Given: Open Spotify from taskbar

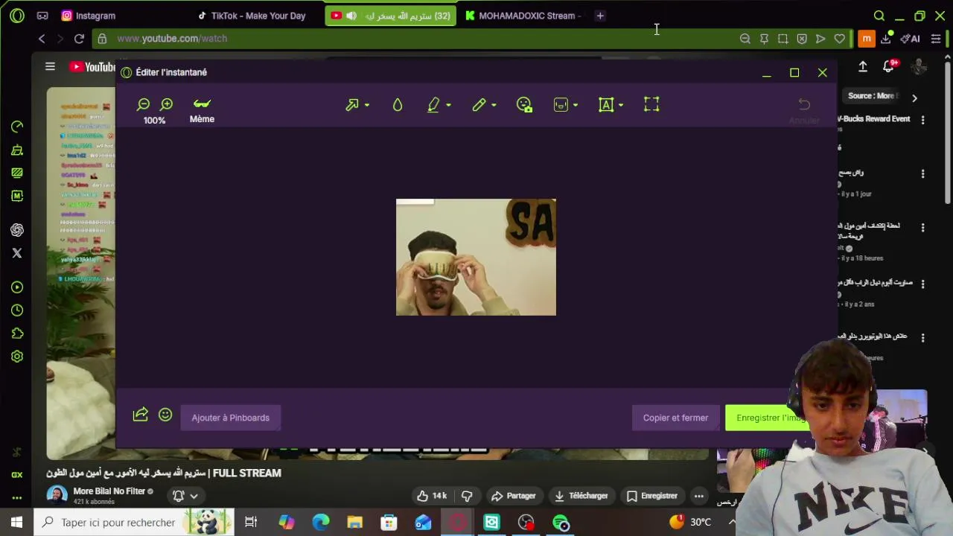Looking at the screenshot, I should [561, 523].
